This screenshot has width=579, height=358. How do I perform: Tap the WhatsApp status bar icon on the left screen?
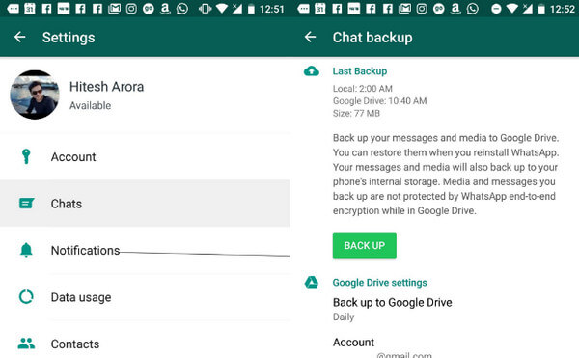point(182,9)
